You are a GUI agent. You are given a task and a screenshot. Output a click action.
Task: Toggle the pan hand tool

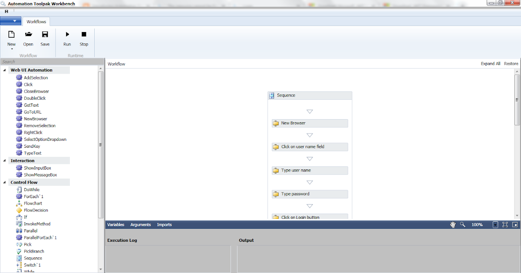(453, 224)
